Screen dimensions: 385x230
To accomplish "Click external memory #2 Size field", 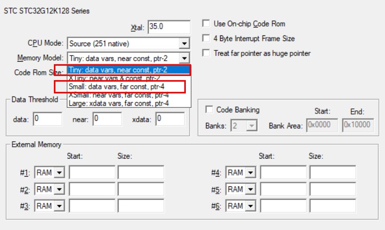I will pyautogui.click(x=141, y=189).
